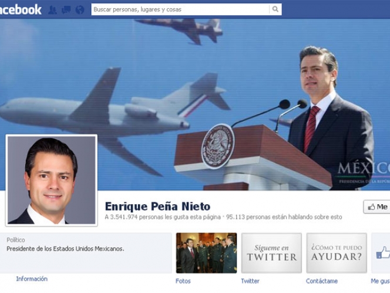Open the Información link
390x293 pixels.
tap(32, 279)
